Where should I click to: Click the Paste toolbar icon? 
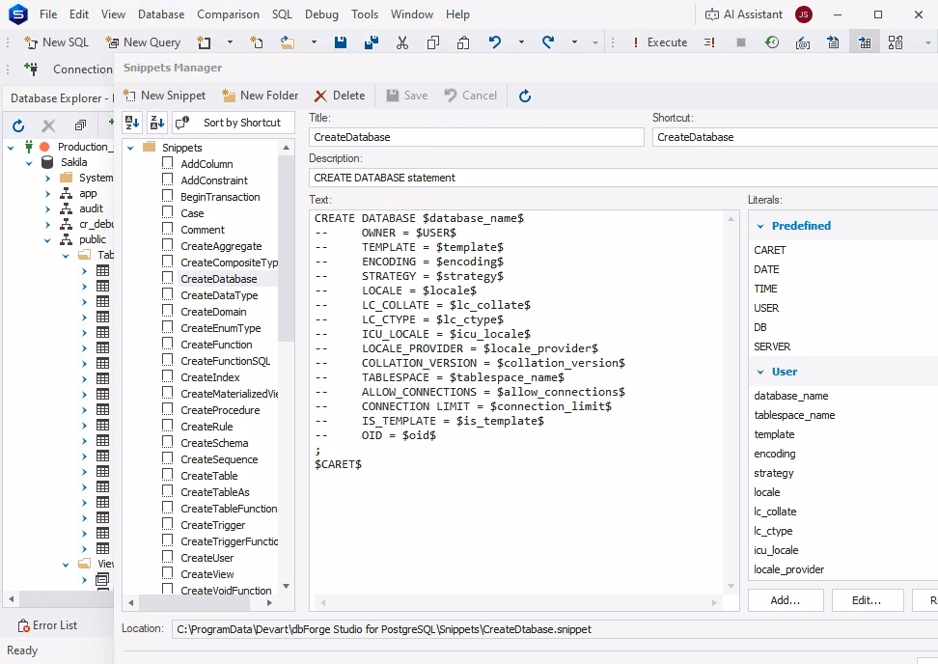463,42
